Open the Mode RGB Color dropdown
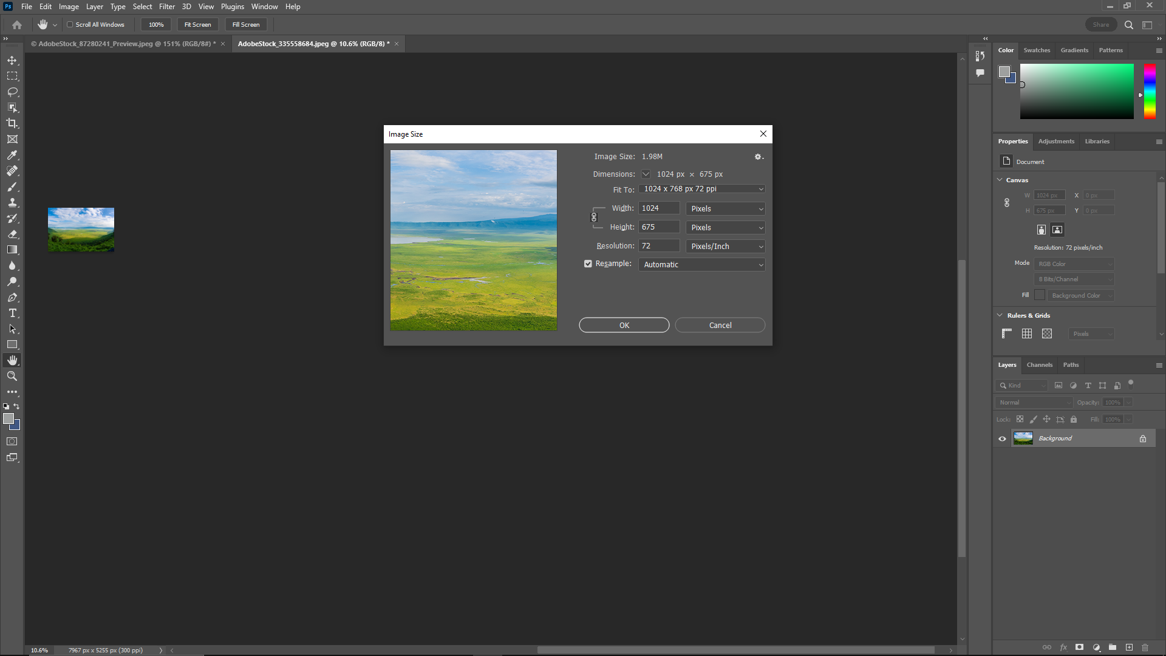Viewport: 1166px width, 656px height. tap(1074, 264)
